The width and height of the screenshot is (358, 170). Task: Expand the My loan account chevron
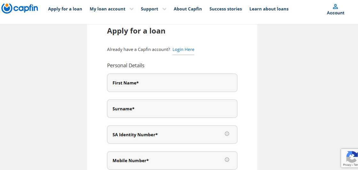[131, 9]
